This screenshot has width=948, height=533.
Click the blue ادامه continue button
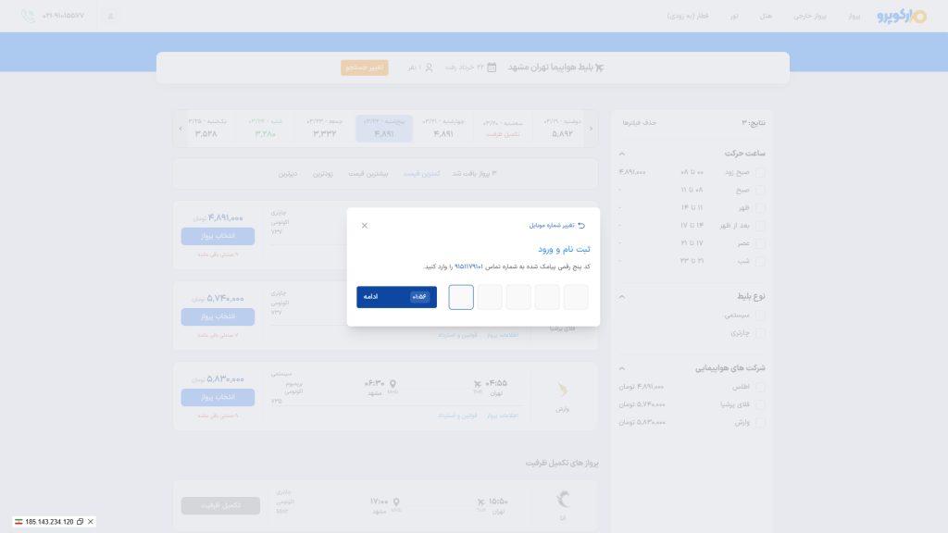(x=396, y=297)
